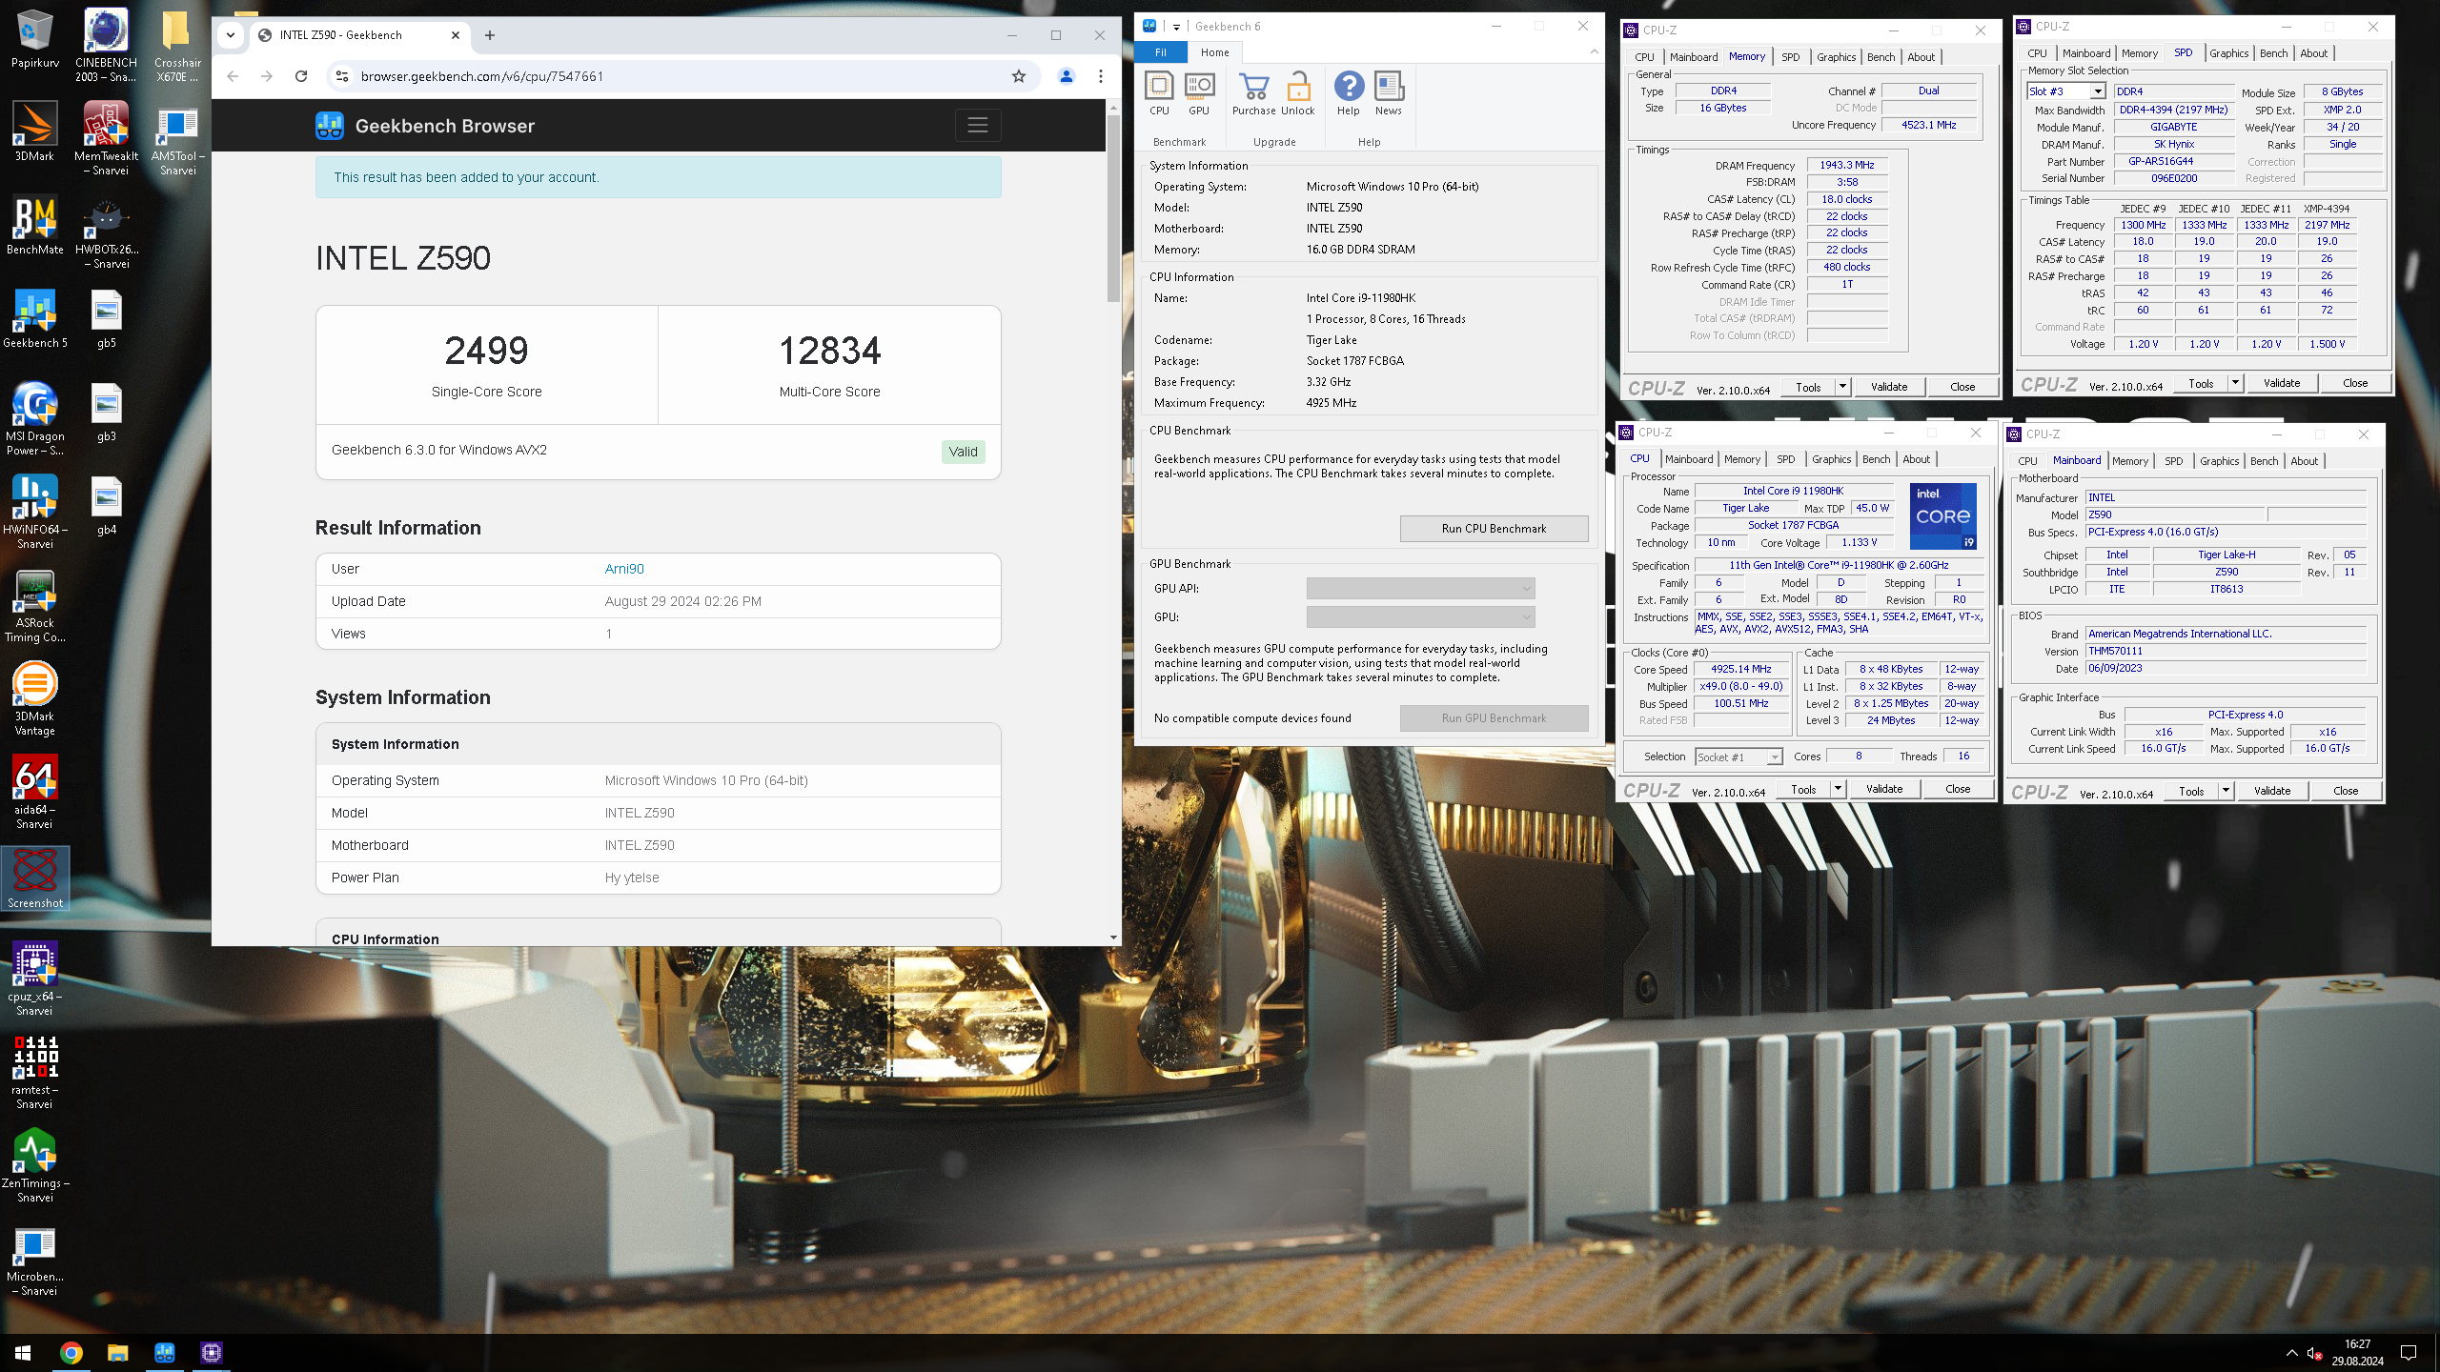Open the Chrome profile avatar icon

(1067, 76)
